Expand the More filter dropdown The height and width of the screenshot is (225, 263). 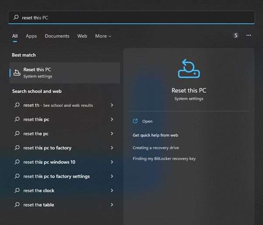[103, 36]
